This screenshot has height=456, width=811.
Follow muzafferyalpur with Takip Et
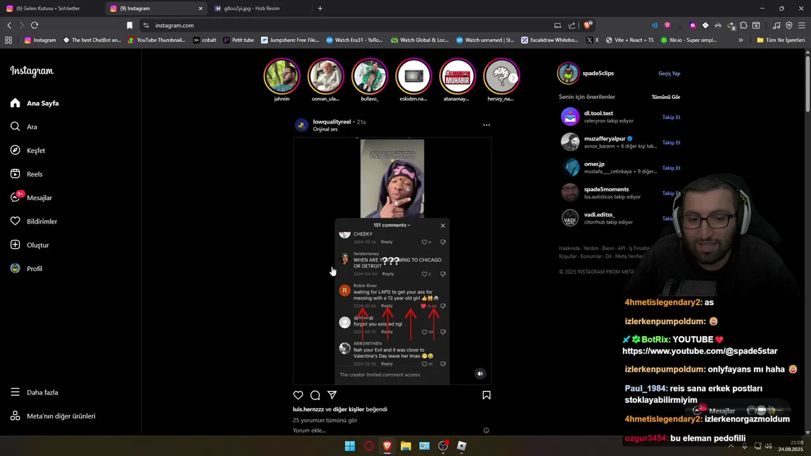point(671,142)
